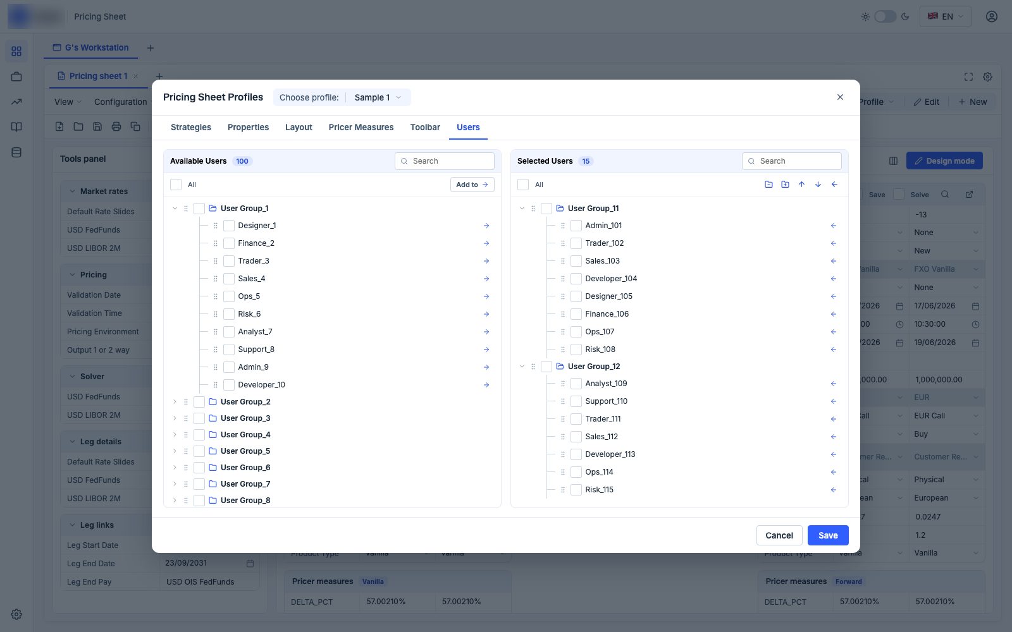Open the book icon in the sidebar
1012x632 pixels.
[16, 127]
